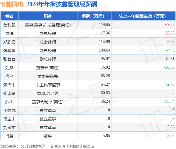Viewport: 176px width, 149px height.
Task: Click the heading 2024年年报披露管理层薪酬
Action: point(62,4)
